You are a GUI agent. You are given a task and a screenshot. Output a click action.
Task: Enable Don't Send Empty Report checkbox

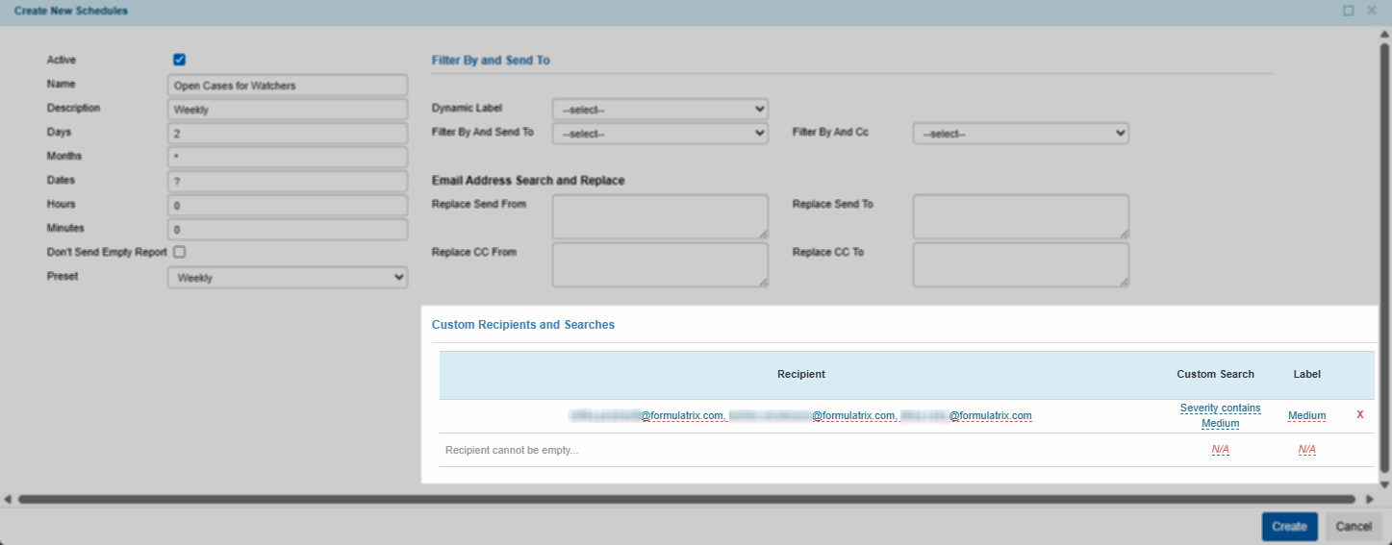tap(179, 252)
